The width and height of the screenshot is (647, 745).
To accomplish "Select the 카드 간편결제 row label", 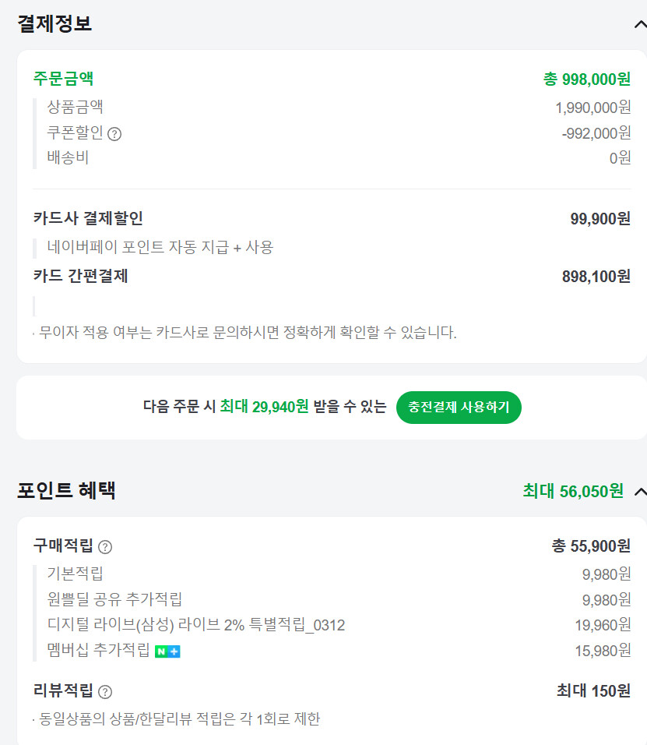I will tap(80, 276).
